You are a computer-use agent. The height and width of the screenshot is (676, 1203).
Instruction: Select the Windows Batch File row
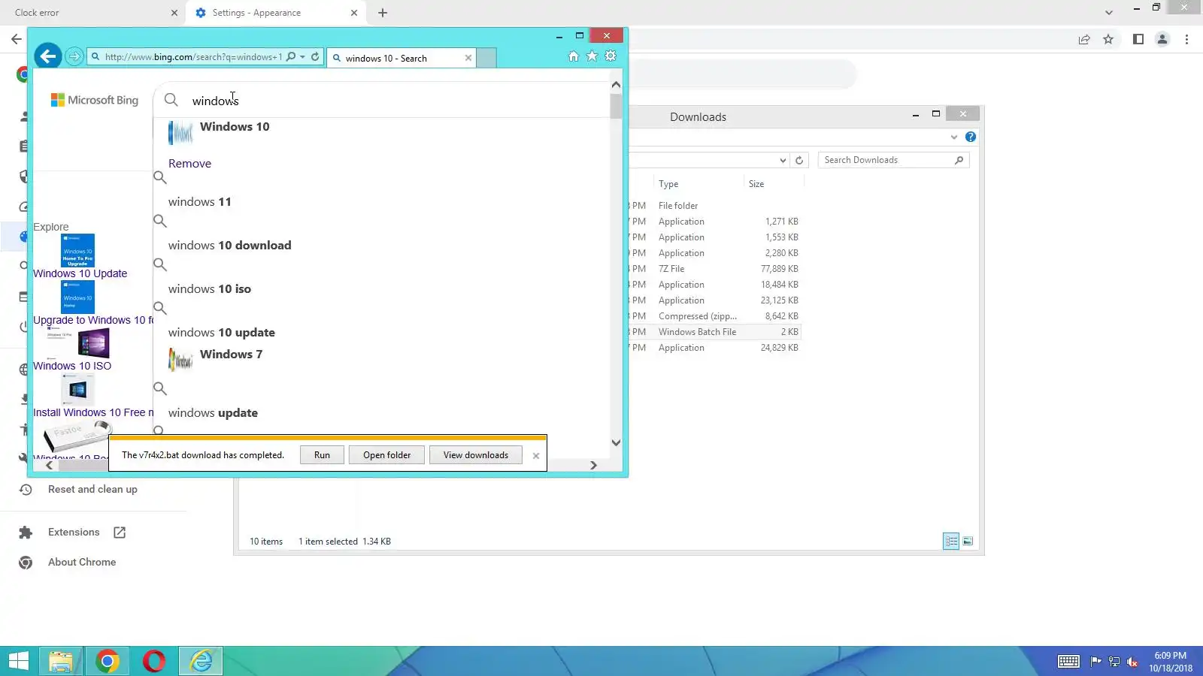tap(714, 332)
